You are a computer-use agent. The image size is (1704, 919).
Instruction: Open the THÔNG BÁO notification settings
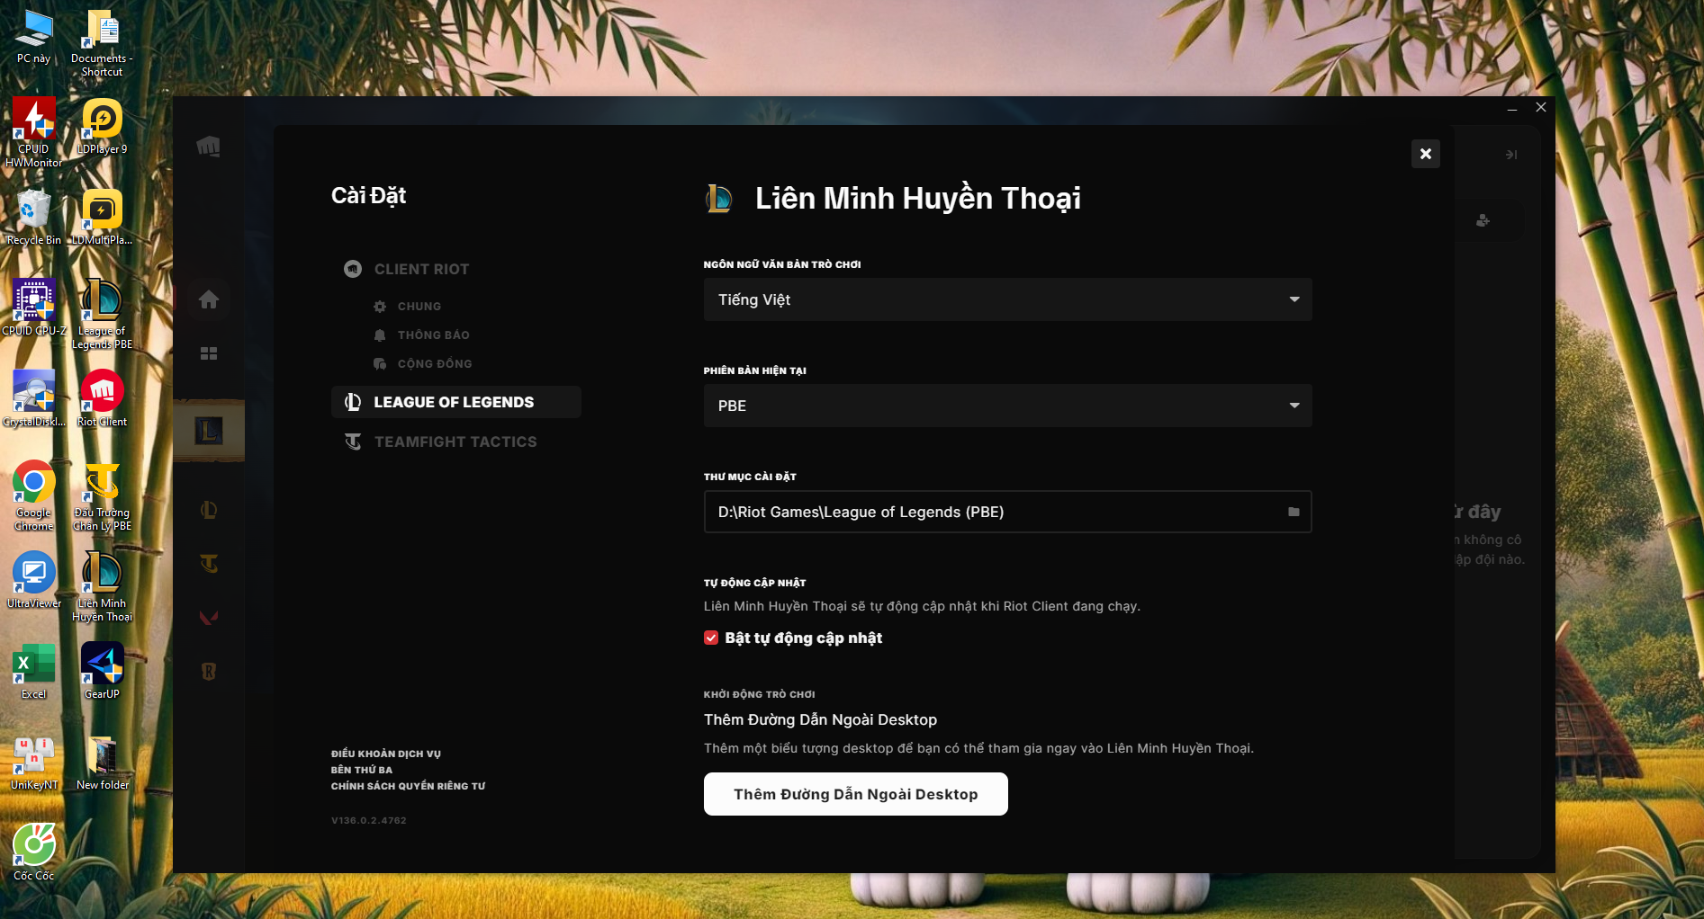(421, 335)
